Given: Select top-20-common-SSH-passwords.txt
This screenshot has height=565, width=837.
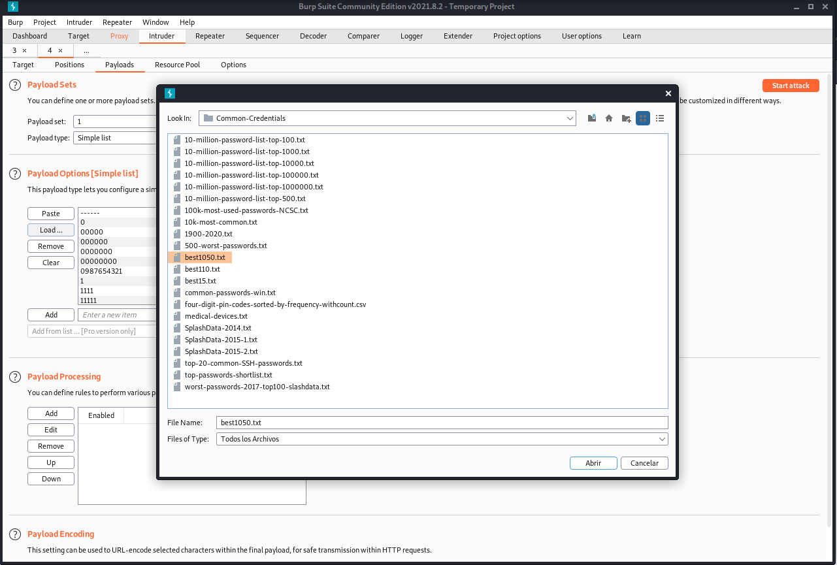Looking at the screenshot, I should point(243,363).
